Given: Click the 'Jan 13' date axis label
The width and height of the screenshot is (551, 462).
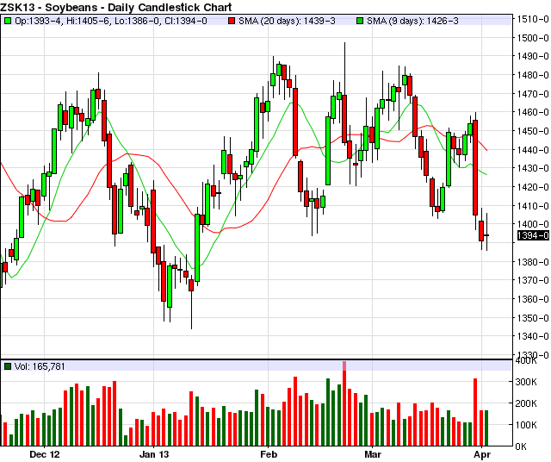Looking at the screenshot, I should [x=154, y=454].
